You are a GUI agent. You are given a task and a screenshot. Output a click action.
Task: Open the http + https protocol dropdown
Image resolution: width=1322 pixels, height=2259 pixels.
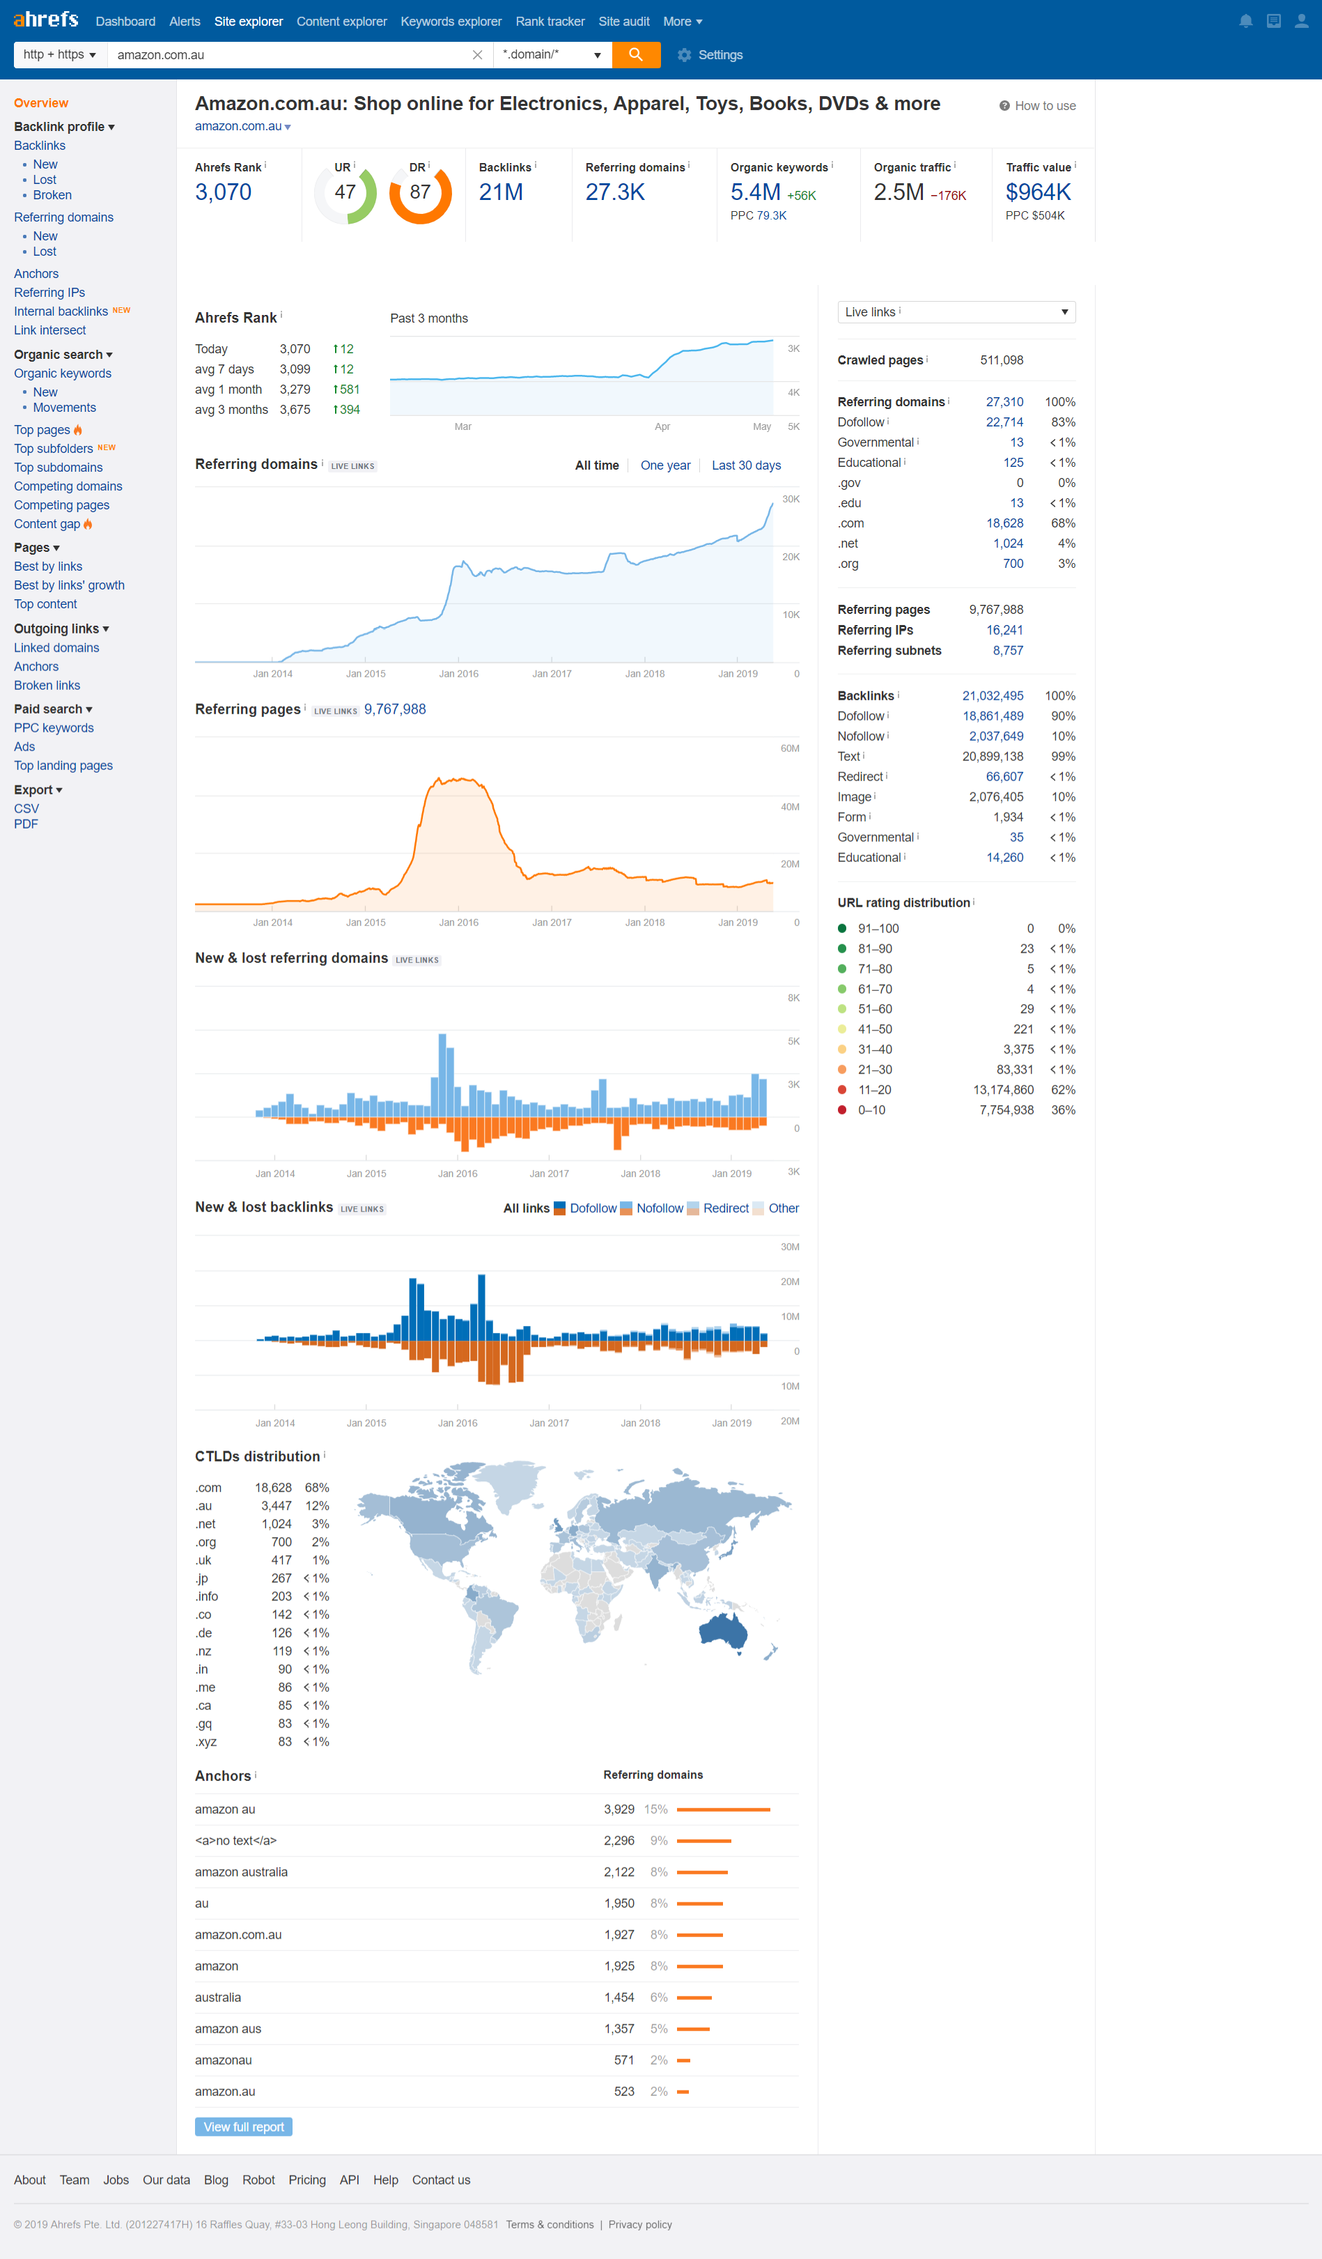60,54
